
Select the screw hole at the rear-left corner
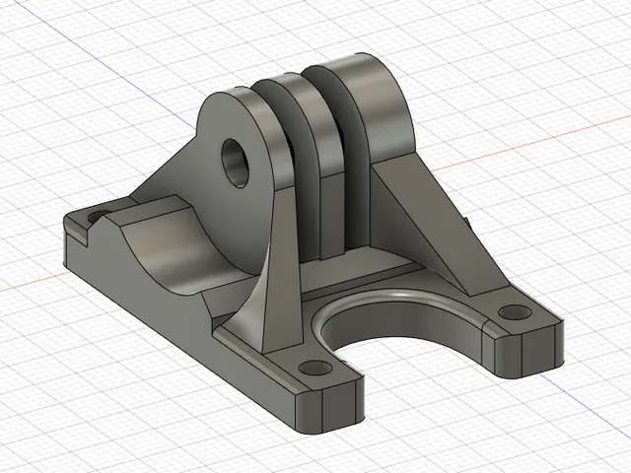coord(100,216)
